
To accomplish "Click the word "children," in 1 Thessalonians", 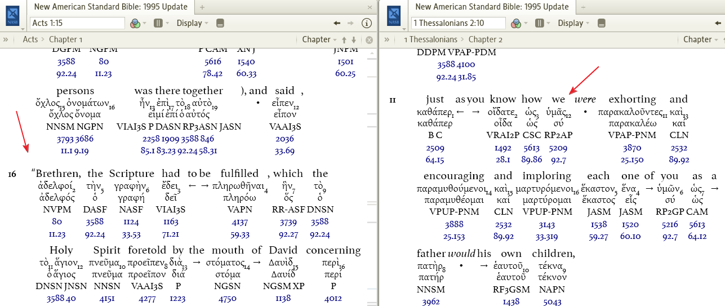I will (x=553, y=254).
